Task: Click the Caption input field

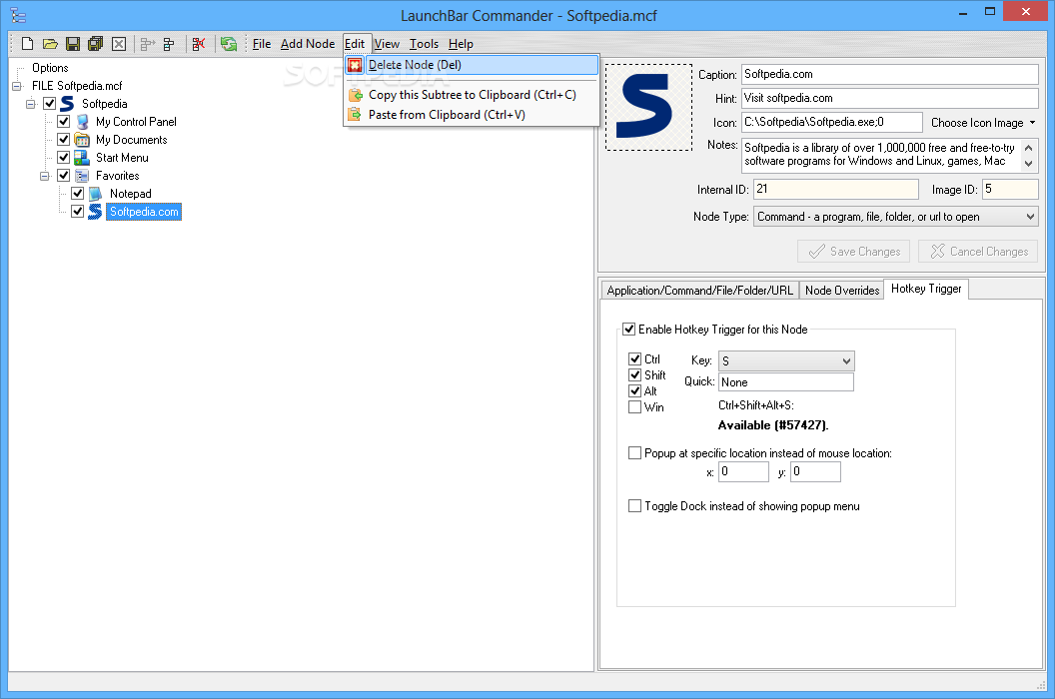Action: 890,74
